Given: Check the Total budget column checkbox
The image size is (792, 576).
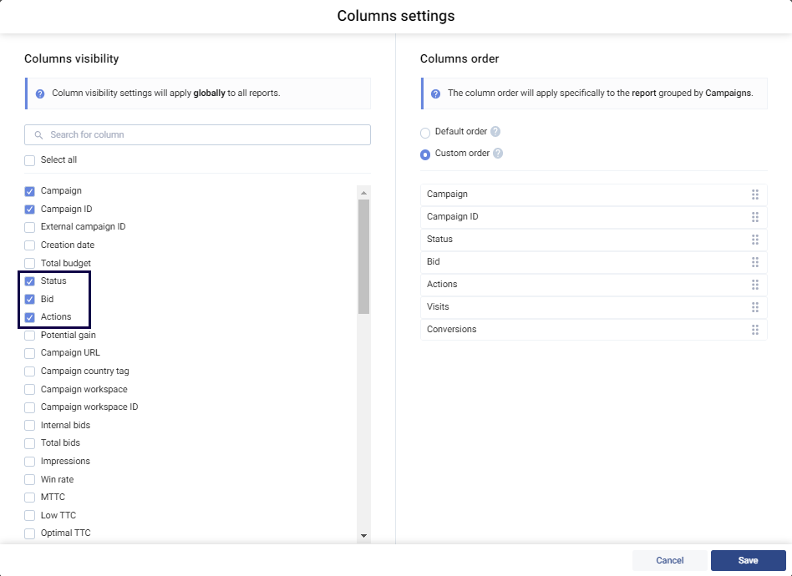Looking at the screenshot, I should point(30,264).
